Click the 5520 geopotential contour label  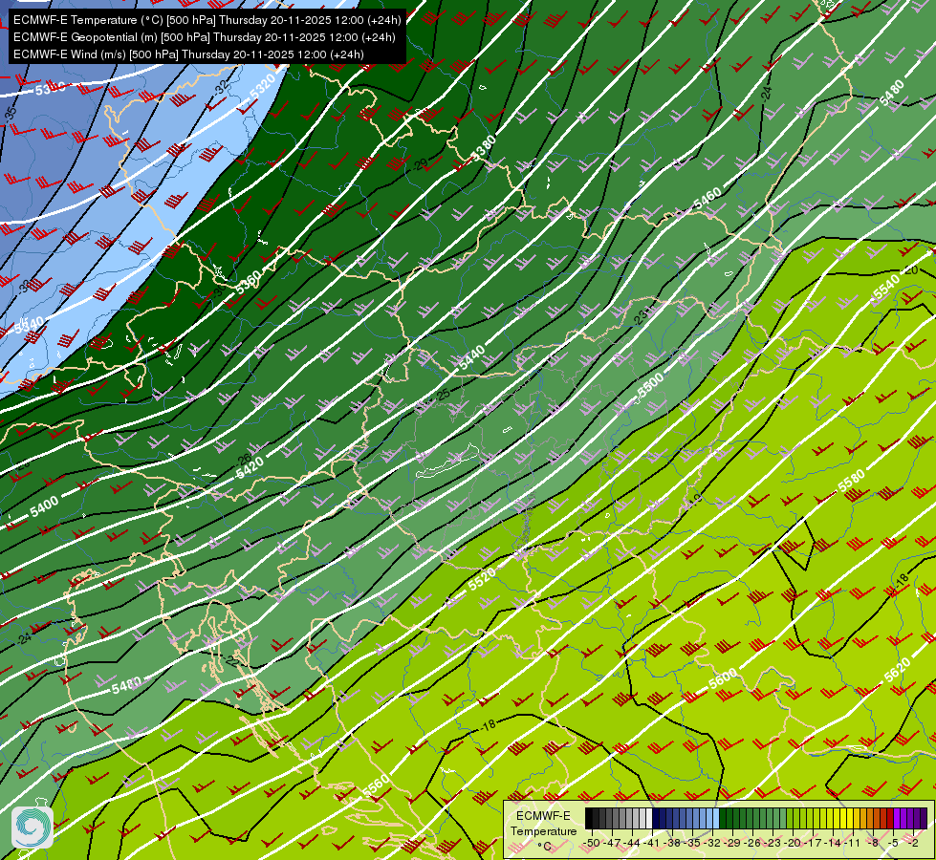(482, 579)
